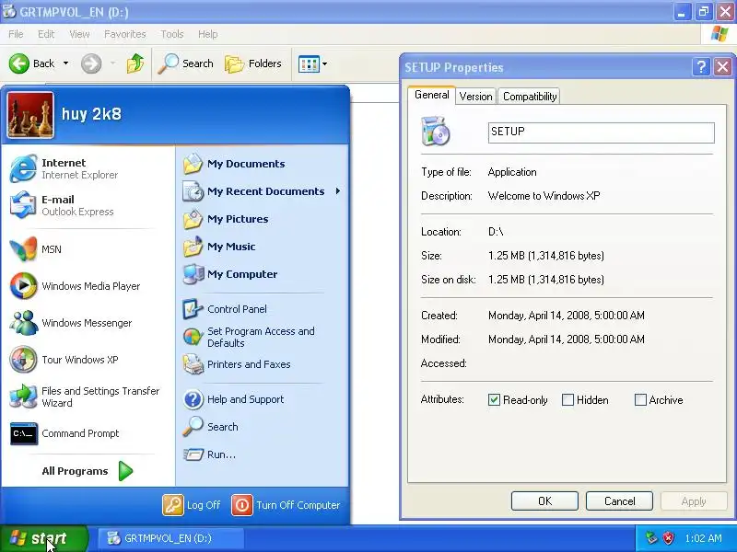Toggle the Folders pane in Explorer
Viewport: 737px width, 552px height.
252,63
